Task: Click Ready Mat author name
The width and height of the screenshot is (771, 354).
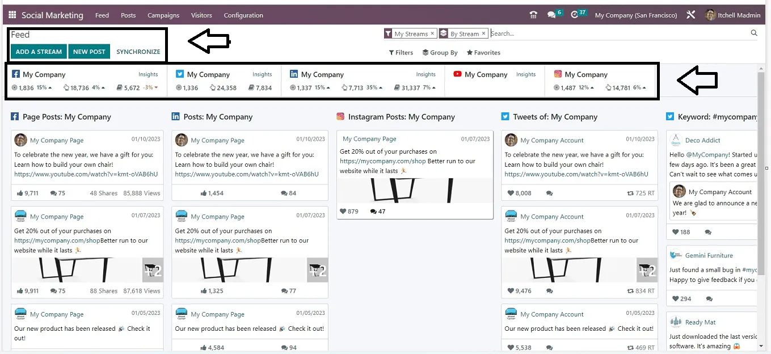Action: pyautogui.click(x=700, y=322)
